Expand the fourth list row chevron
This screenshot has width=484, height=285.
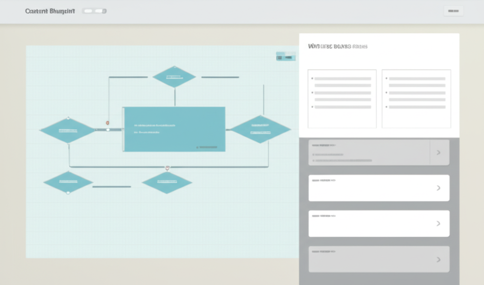pyautogui.click(x=439, y=259)
